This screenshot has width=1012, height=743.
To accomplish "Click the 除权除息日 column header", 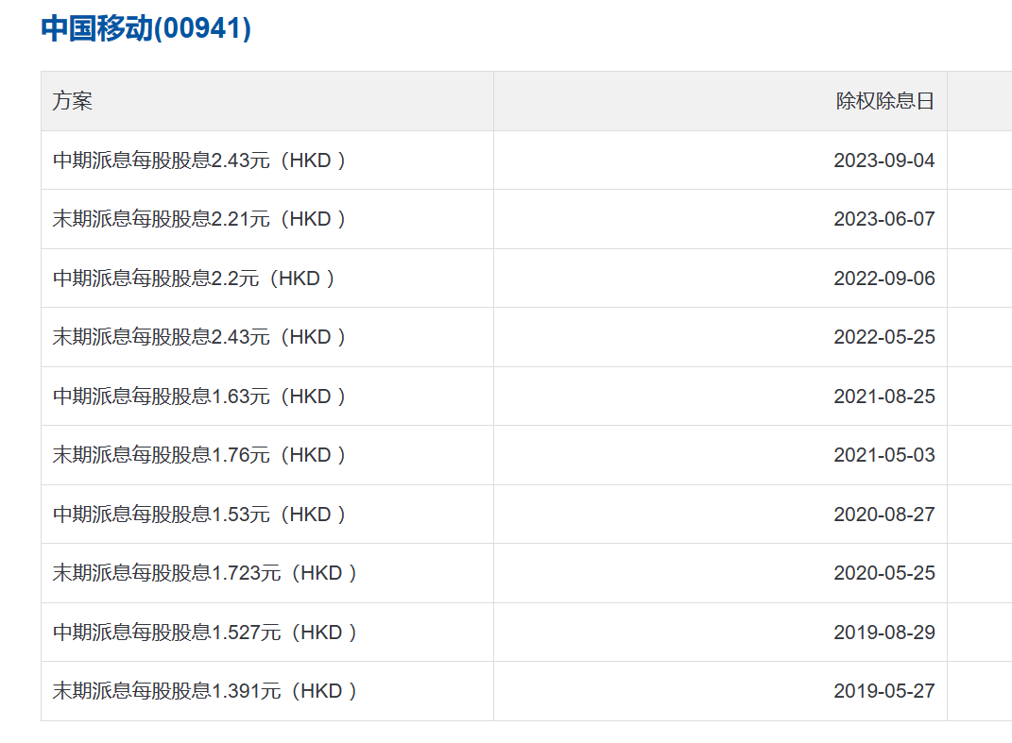I will point(884,101).
